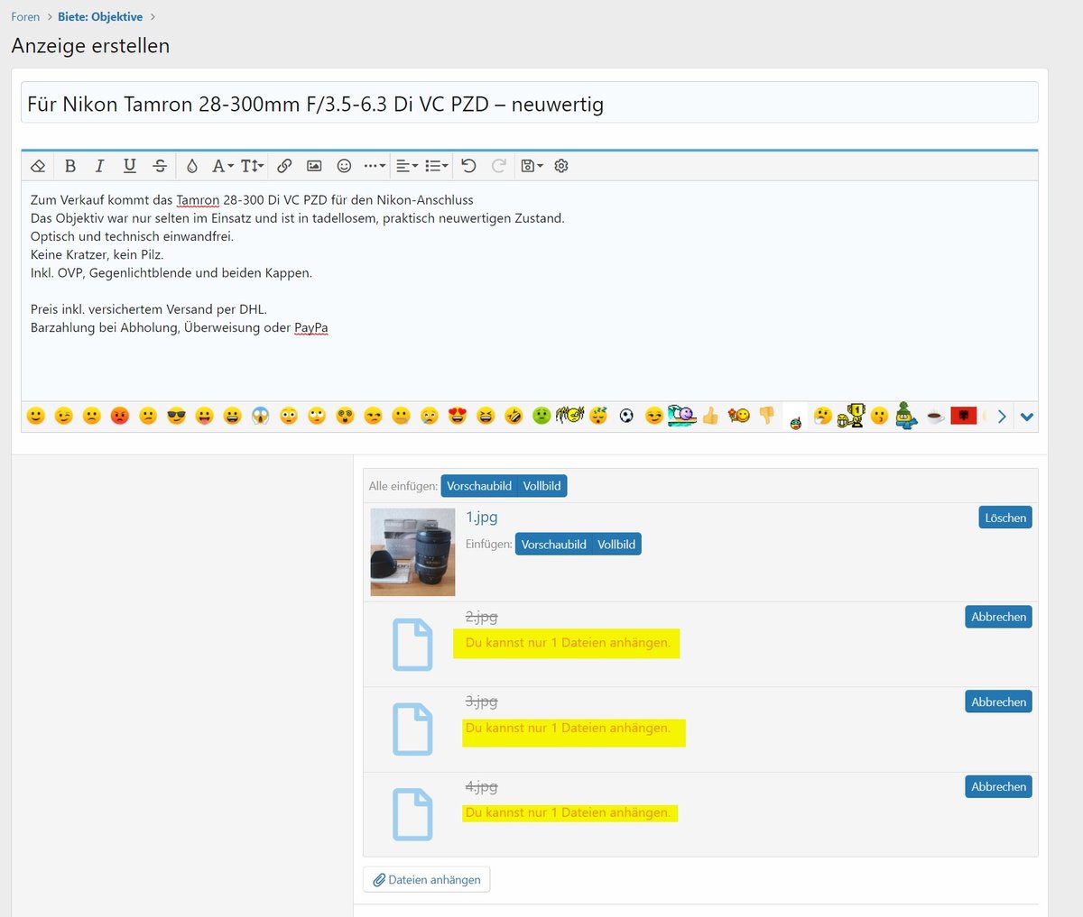Screen dimensions: 1083x917
Task: Open the text alignment dropdown
Action: coord(407,166)
